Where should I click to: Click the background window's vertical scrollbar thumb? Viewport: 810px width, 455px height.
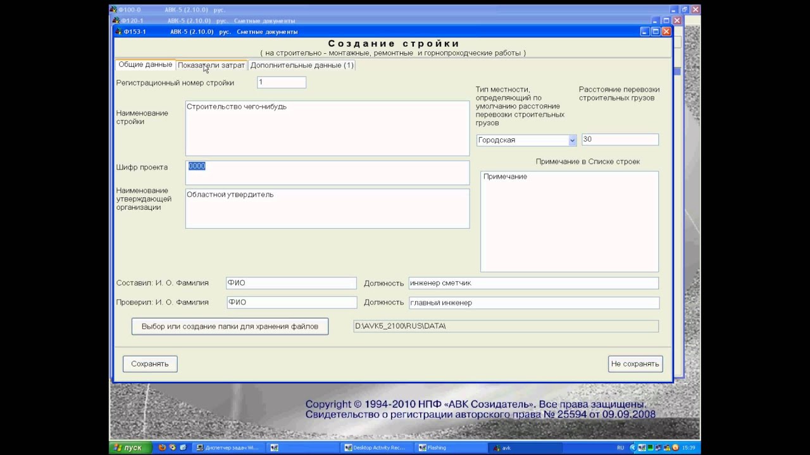coord(676,71)
